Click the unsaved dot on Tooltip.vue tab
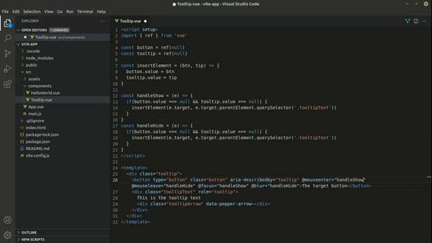The image size is (432, 243). (146, 21)
